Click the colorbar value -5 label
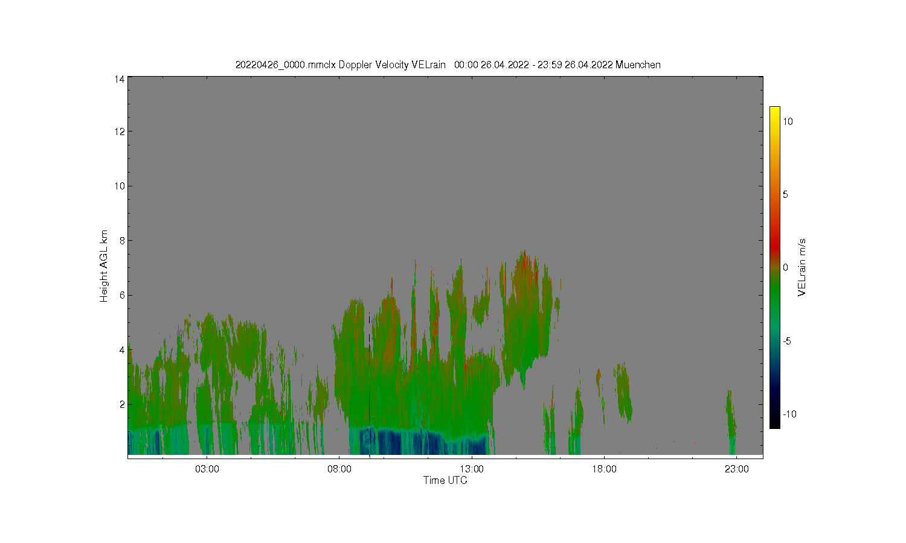Image resolution: width=906 pixels, height=543 pixels. [787, 341]
